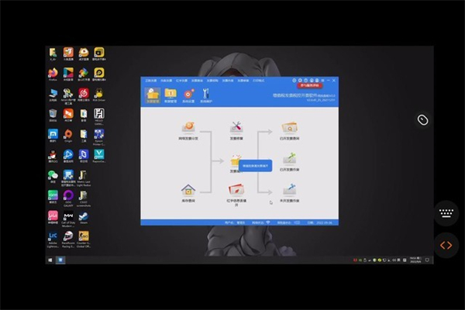Open 已开发票查询 issued invoice query icon
Screen dimensions: 465x310
pos(289,129)
